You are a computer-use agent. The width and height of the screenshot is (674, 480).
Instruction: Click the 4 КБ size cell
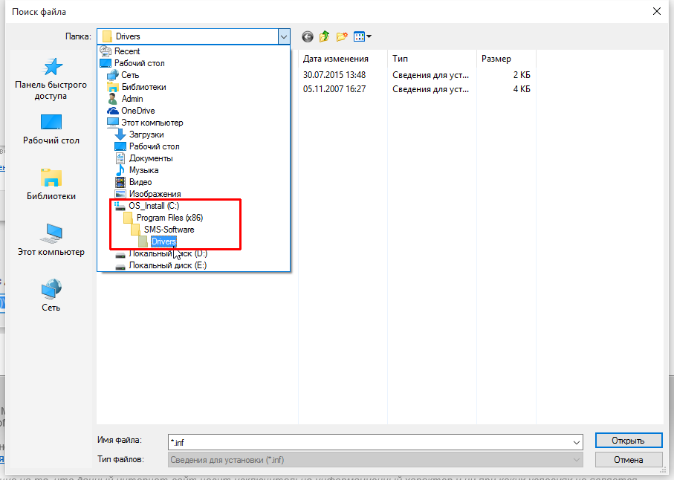(x=522, y=89)
